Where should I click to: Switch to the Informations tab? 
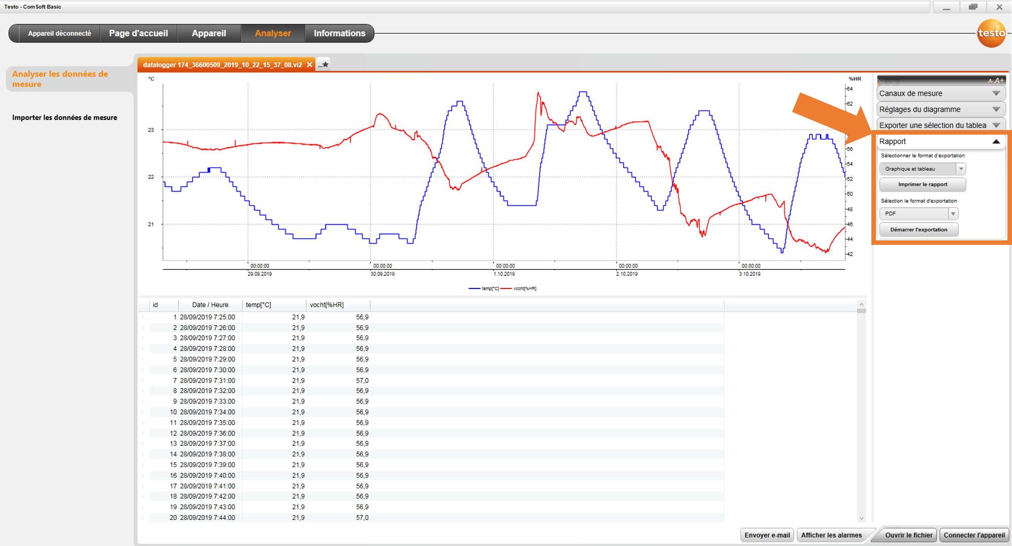point(339,33)
